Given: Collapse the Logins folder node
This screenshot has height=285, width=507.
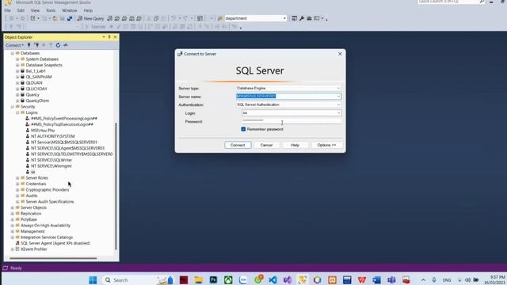Looking at the screenshot, I should (x=17, y=112).
